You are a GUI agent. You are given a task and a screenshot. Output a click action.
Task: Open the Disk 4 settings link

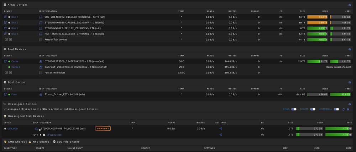coord(15,34)
